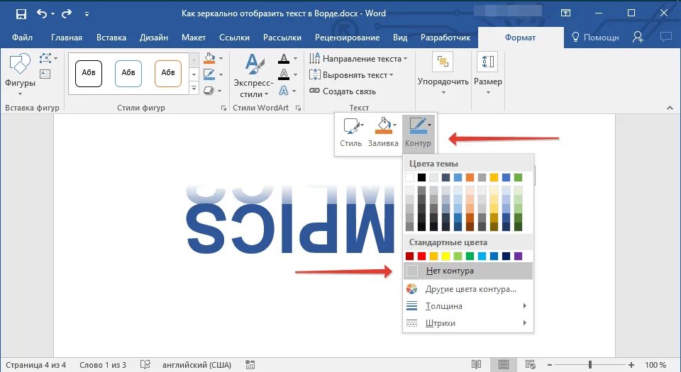Expand the shape styles gallery More arrow
Viewport: 681px width, 372px height.
pyautogui.click(x=194, y=89)
